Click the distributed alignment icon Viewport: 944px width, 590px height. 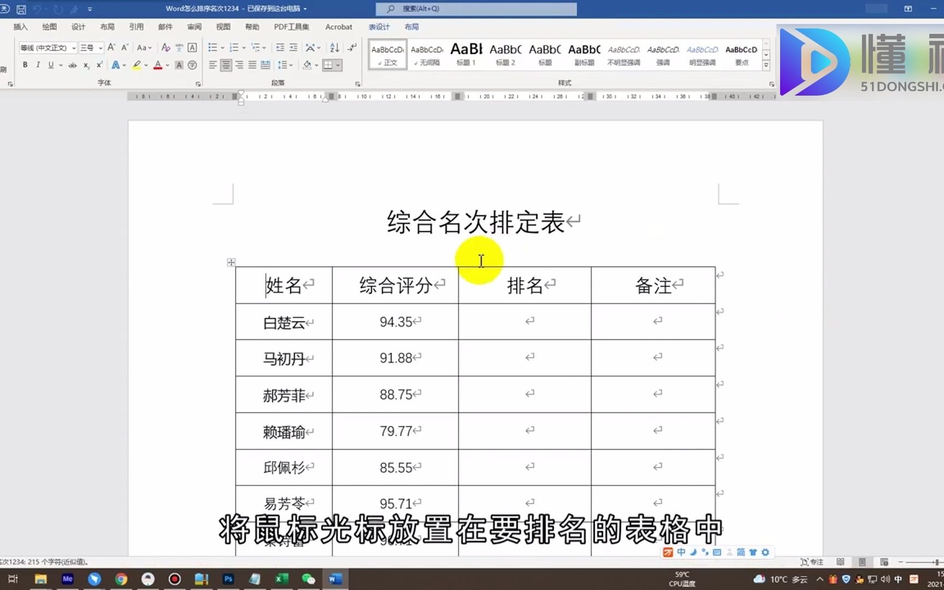(x=265, y=65)
